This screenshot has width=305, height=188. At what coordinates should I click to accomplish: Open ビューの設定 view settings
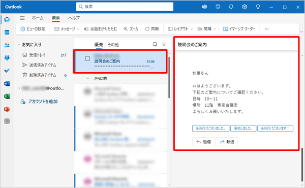click(x=33, y=29)
